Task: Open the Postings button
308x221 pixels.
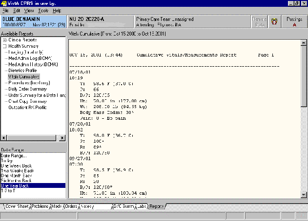Action: [x=294, y=21]
